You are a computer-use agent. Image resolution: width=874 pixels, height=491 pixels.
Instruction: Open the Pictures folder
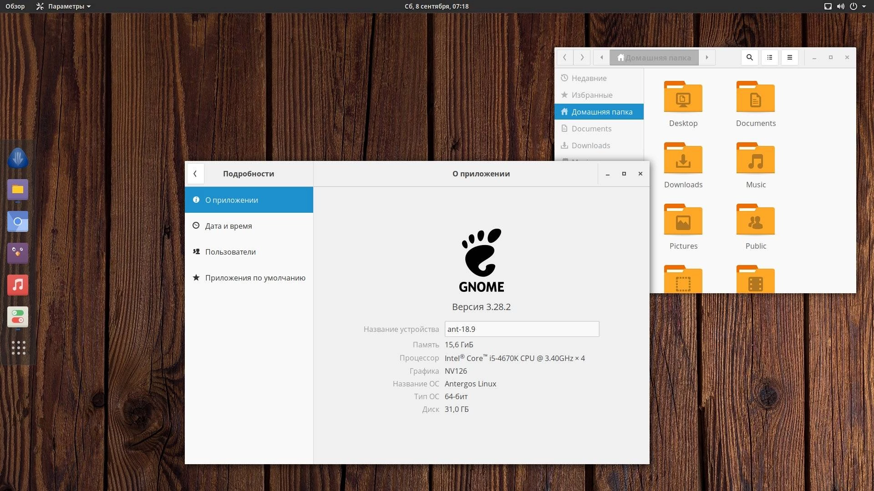(x=683, y=226)
